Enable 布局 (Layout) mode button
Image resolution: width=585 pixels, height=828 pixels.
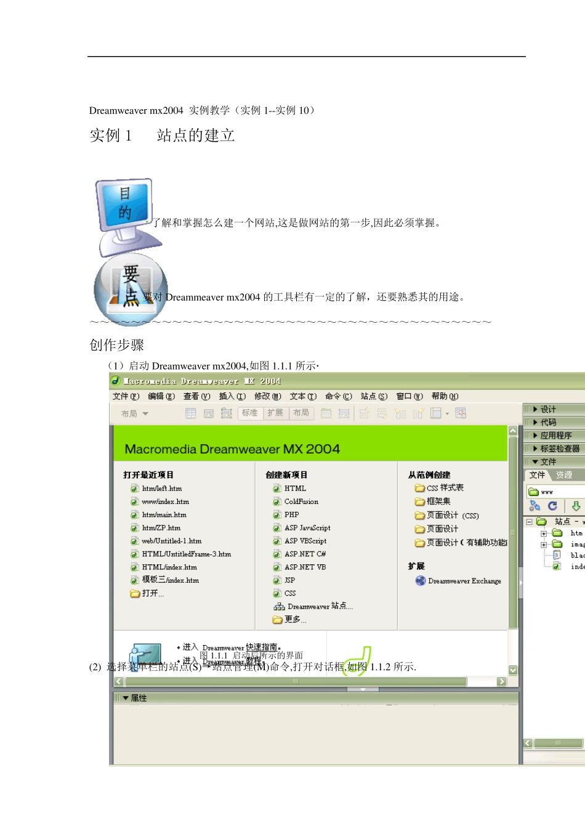click(x=301, y=413)
